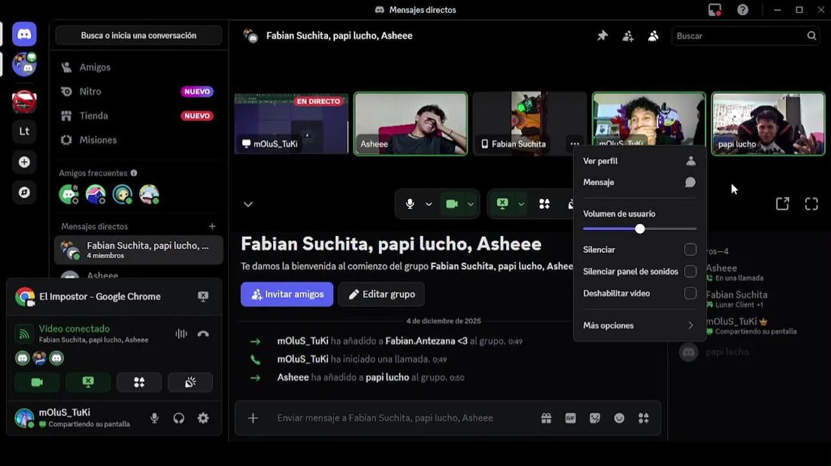Open Nitro tab

click(138, 91)
